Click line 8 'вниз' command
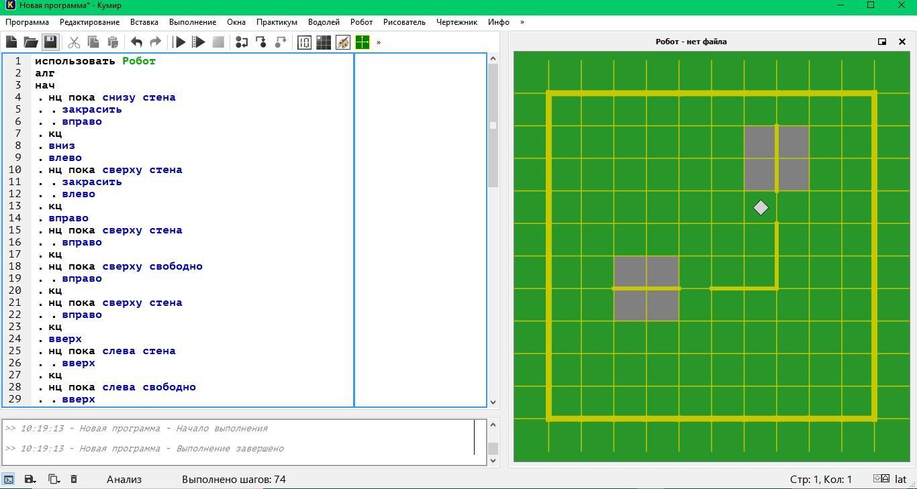The width and height of the screenshot is (917, 489). pyautogui.click(x=62, y=146)
